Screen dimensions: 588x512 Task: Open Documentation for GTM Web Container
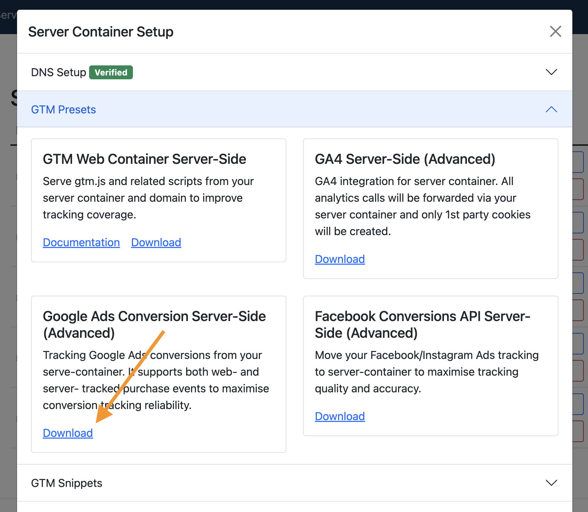click(x=81, y=242)
